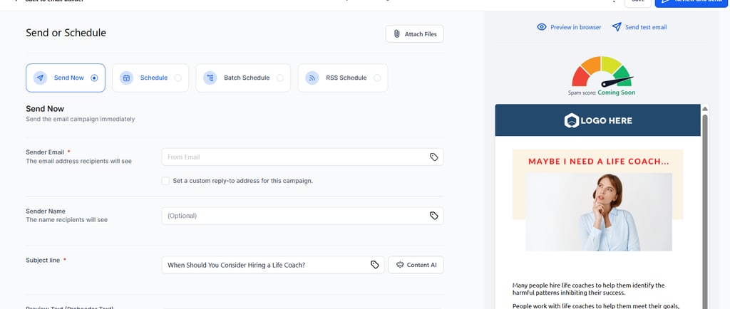Click the LOGO HERE header in preview

point(598,120)
